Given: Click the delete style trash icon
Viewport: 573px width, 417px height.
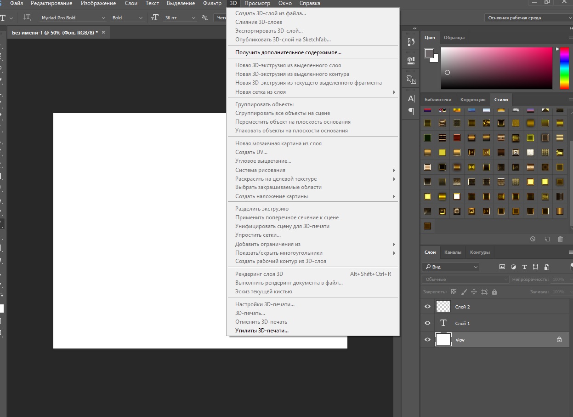Looking at the screenshot, I should point(560,239).
